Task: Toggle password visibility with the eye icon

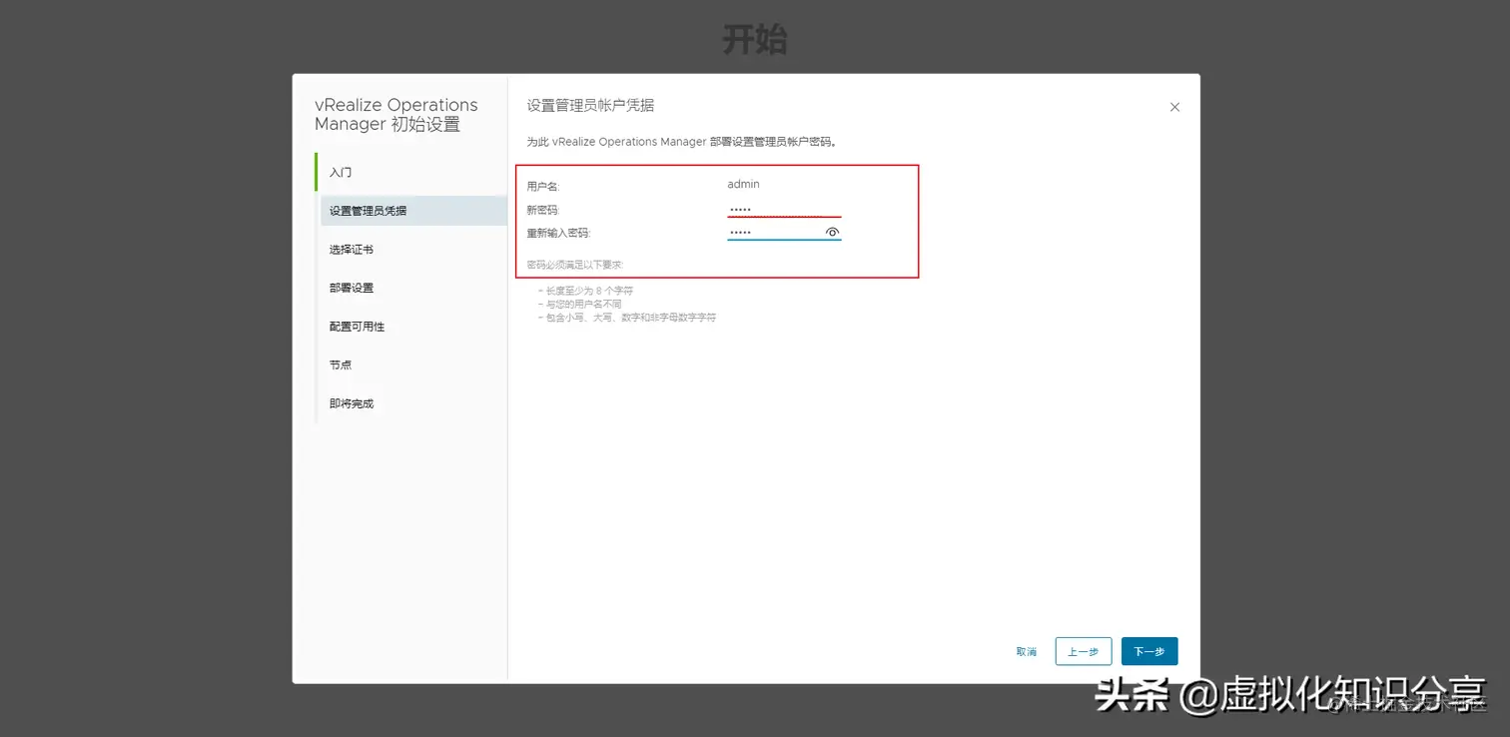Action: coord(832,232)
